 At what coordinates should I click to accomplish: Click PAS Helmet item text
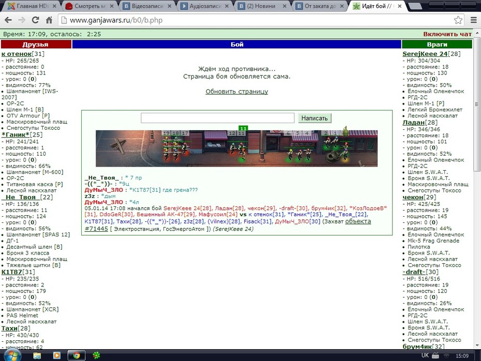point(22,315)
